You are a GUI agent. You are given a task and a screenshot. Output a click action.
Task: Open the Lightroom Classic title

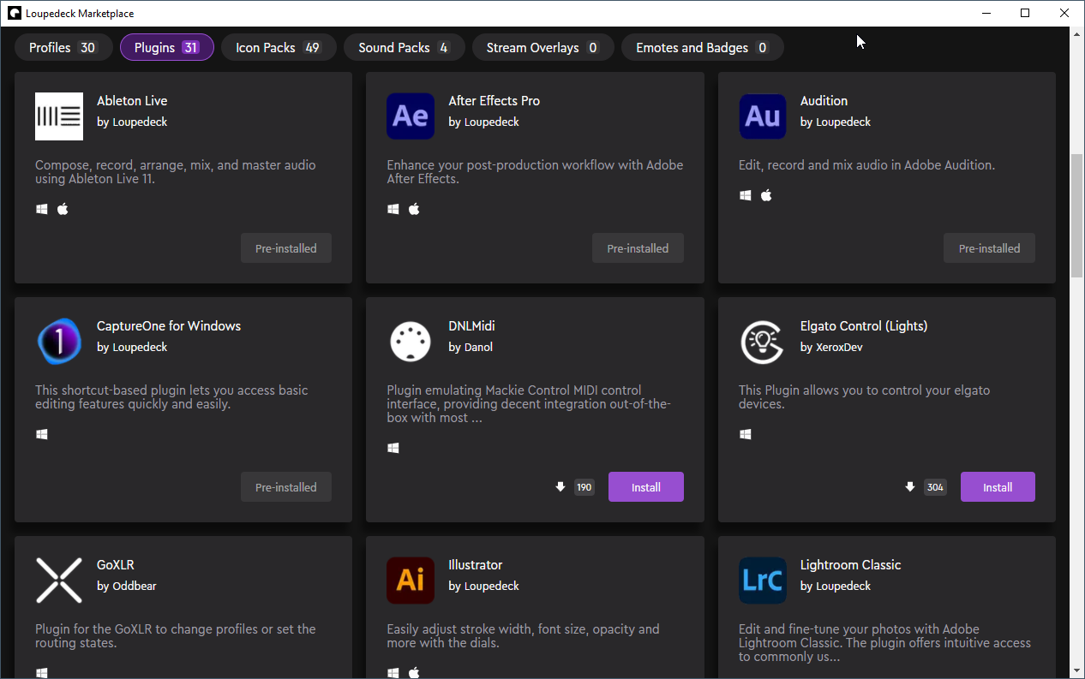851,565
